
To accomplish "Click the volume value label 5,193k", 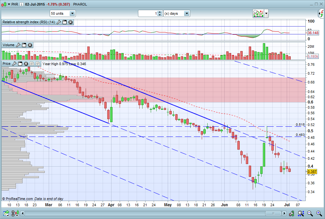I will pyautogui.click(x=313, y=56).
